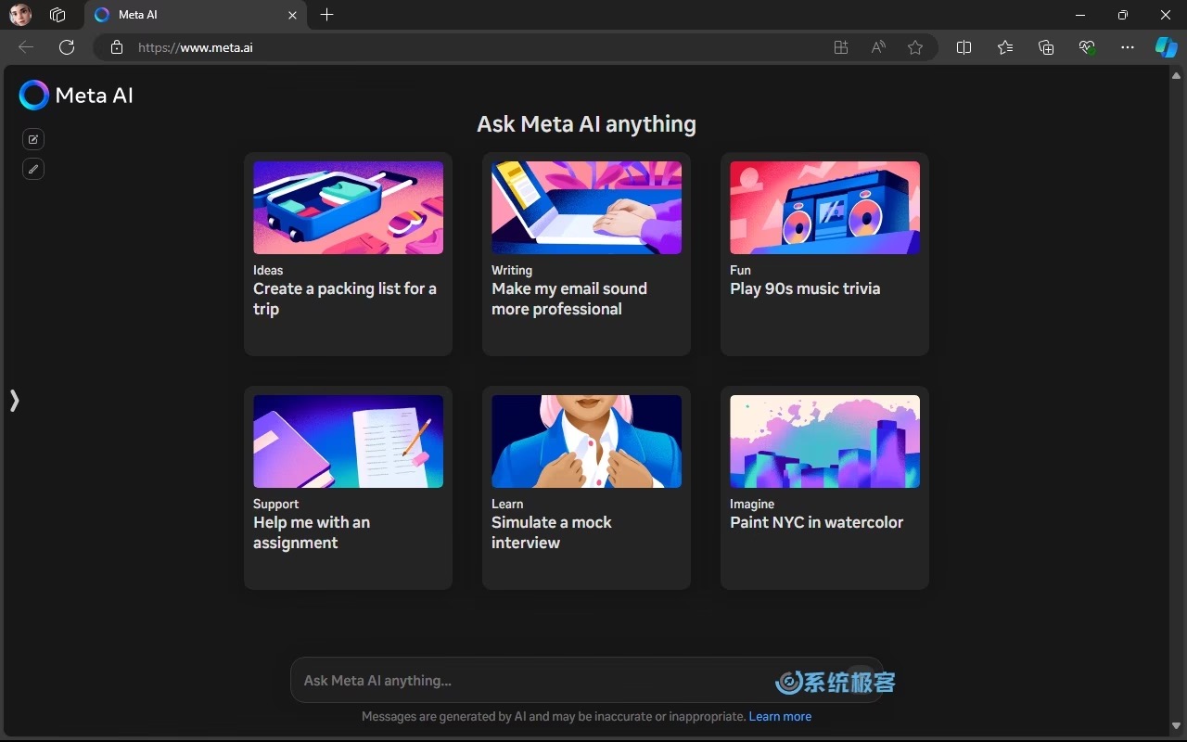
Task: Restore down the browser window
Action: click(1123, 15)
